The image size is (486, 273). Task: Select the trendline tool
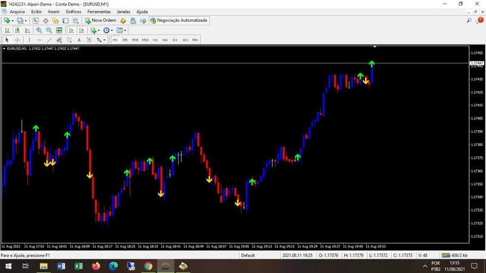(x=49, y=40)
